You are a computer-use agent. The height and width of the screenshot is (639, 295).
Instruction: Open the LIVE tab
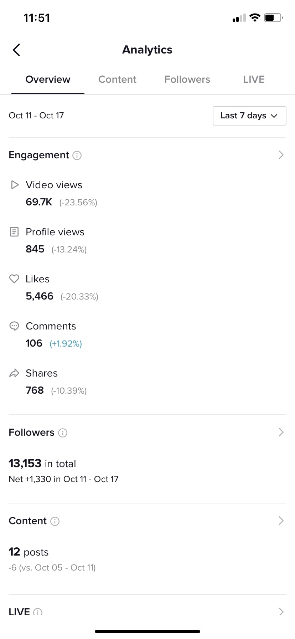click(x=254, y=80)
